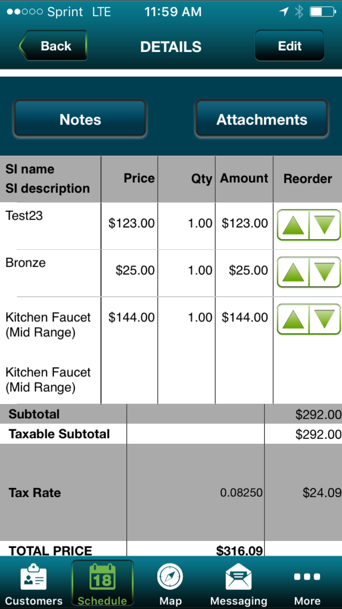Screen dimensions: 342x609
Task: Select the Bronze service item name
Action: tap(26, 263)
